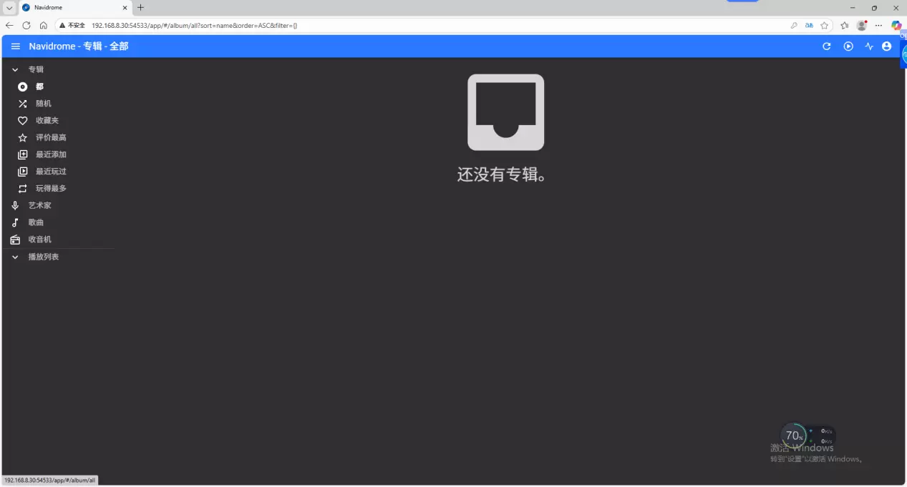Select the shuffle icon for 随机
This screenshot has height=487, width=907.
[23, 104]
